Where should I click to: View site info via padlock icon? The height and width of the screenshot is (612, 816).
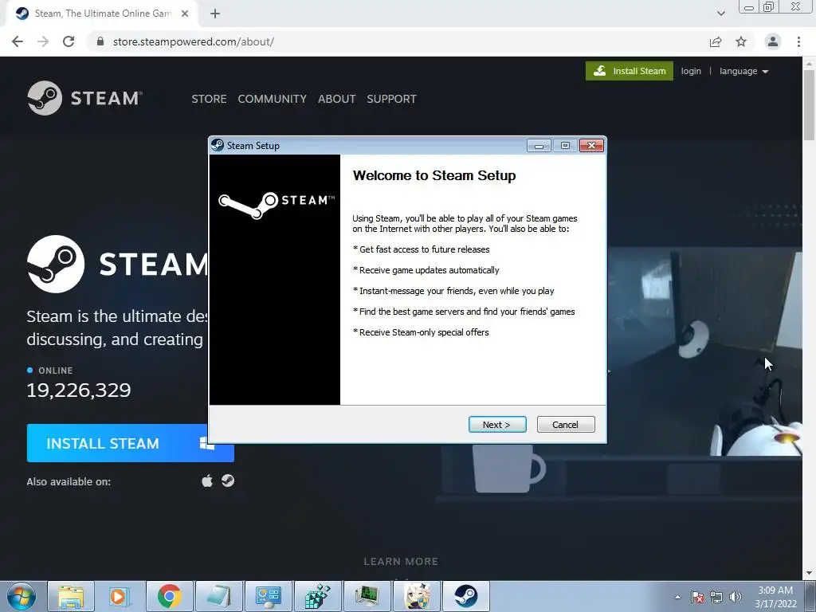point(100,41)
